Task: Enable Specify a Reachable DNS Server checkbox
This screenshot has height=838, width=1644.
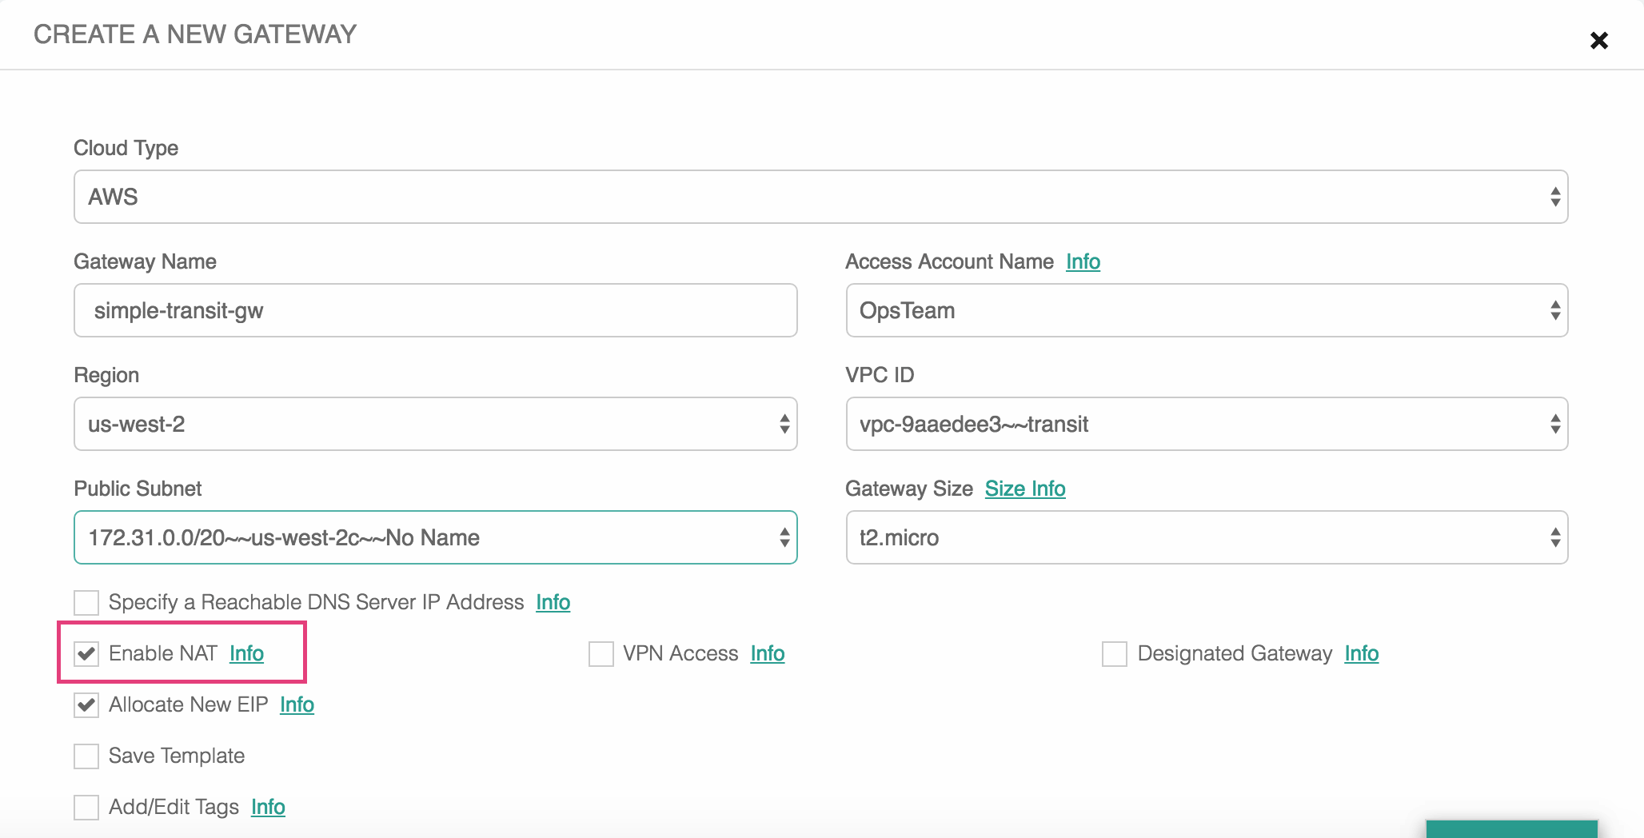Action: (x=86, y=603)
